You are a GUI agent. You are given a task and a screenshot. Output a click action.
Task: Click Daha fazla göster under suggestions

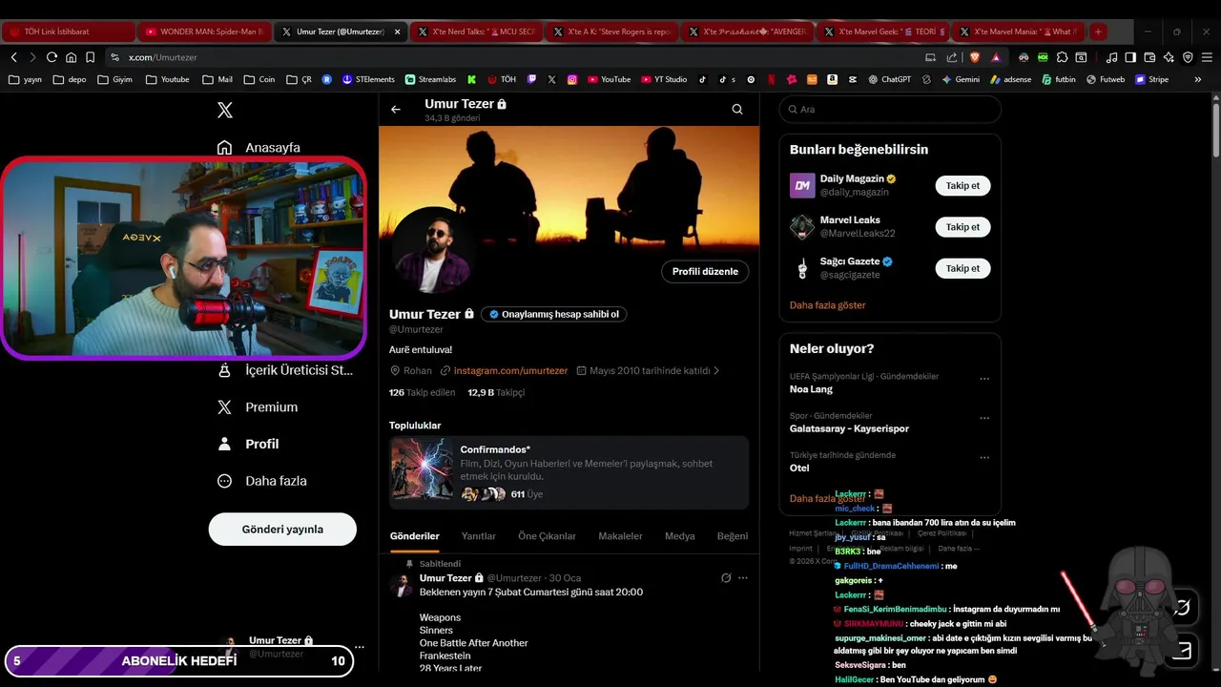828,305
